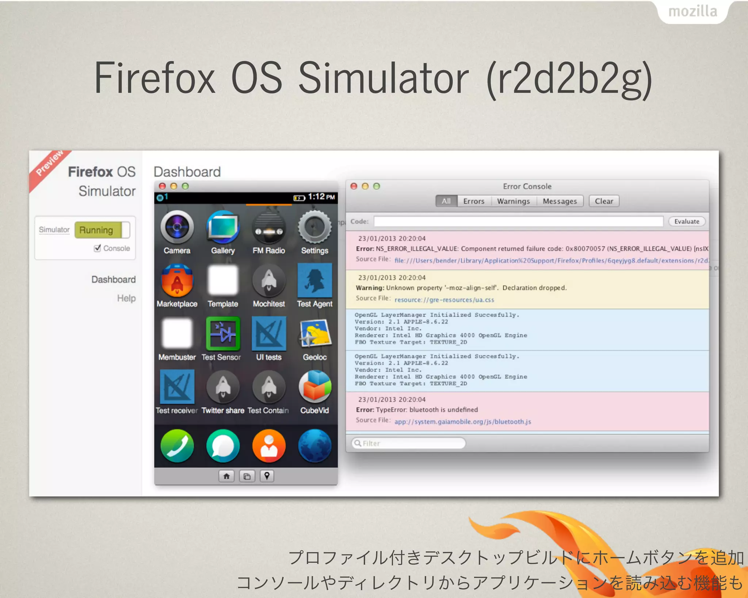Open the Settings gear app
The width and height of the screenshot is (748, 598).
314,227
